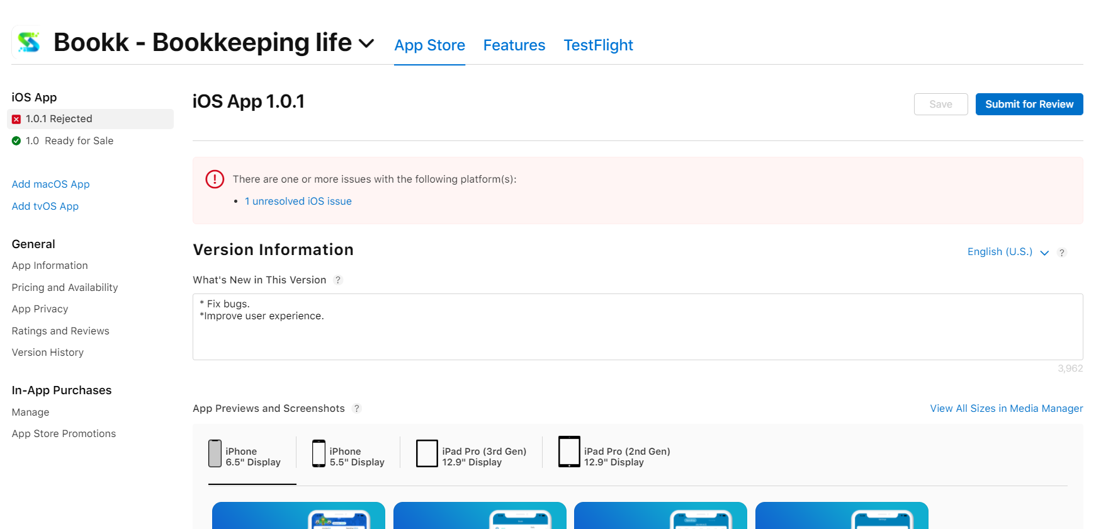Open the TestFlight tab
The image size is (1118, 529).
coord(598,45)
